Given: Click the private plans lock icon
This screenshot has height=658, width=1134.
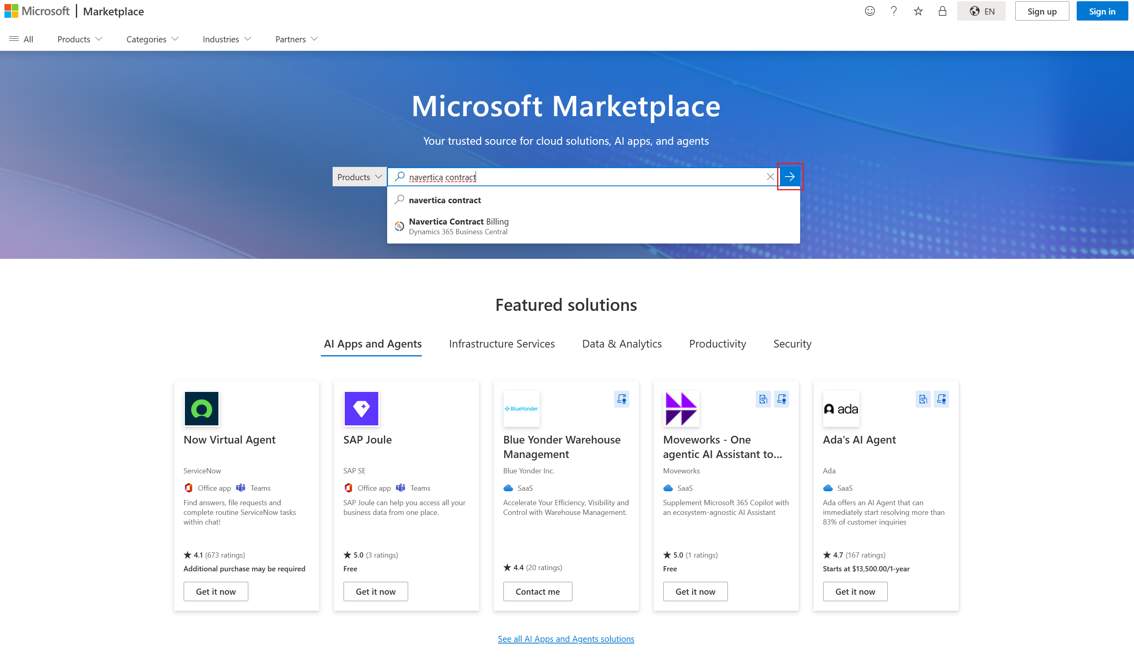Looking at the screenshot, I should click(942, 11).
